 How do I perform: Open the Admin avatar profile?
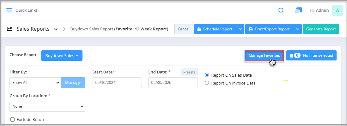click(x=338, y=10)
